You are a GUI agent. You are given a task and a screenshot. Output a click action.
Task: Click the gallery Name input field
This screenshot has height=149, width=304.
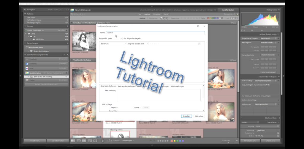tap(155, 33)
